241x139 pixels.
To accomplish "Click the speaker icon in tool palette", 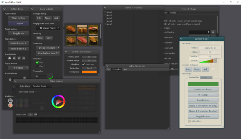I will pos(19,58).
